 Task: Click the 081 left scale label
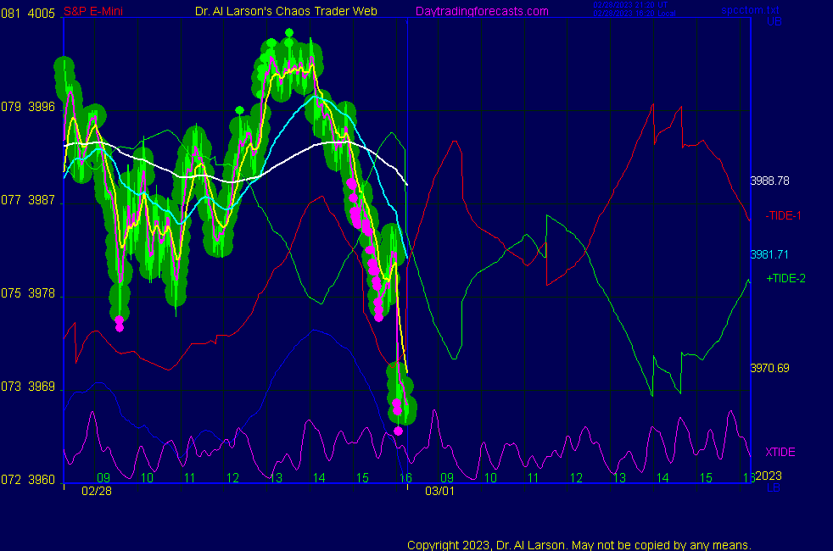[11, 14]
